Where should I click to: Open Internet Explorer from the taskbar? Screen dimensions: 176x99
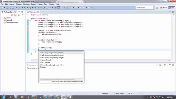tap(10, 97)
